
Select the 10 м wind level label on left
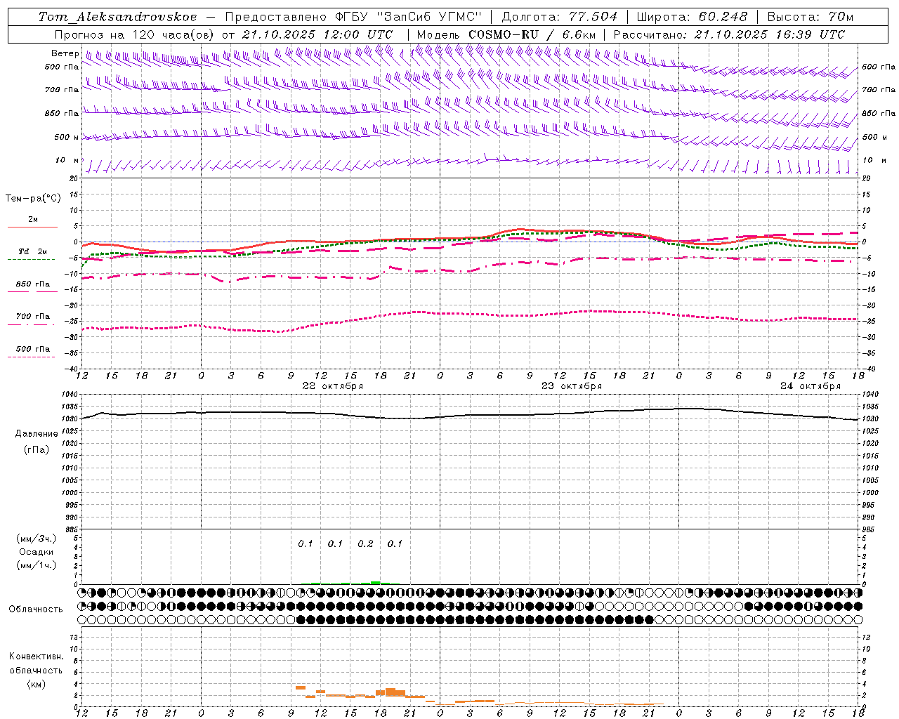(x=67, y=160)
